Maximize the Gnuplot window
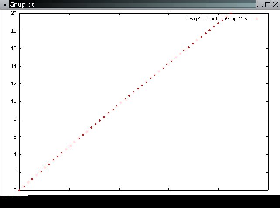 pos(268,4)
